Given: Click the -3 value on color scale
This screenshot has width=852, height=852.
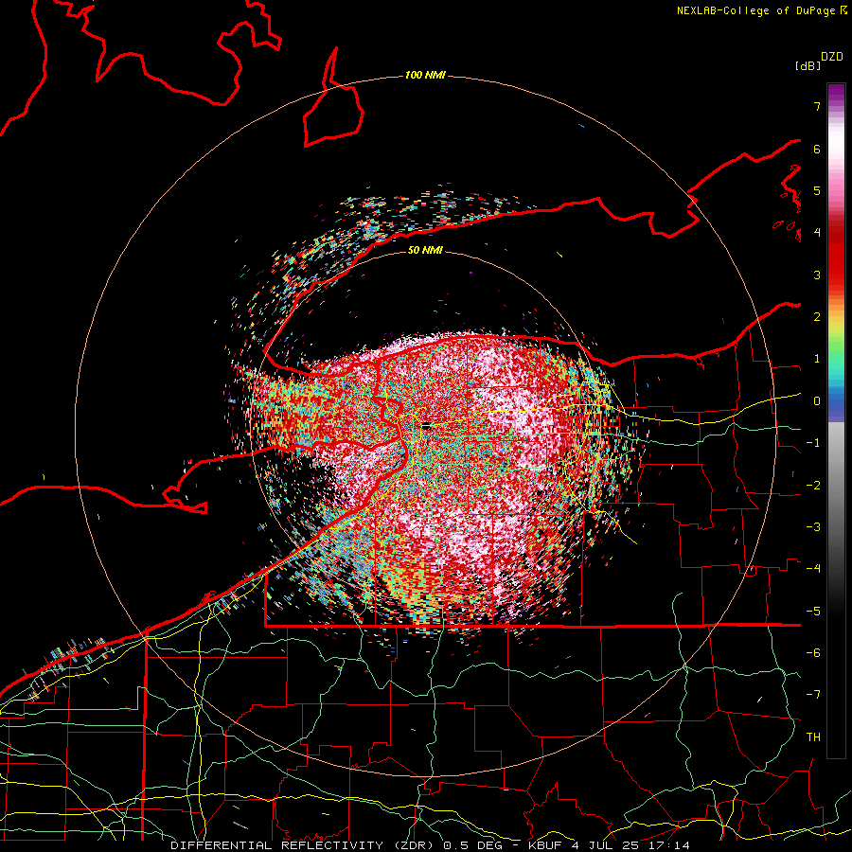Looking at the screenshot, I should click(x=813, y=527).
